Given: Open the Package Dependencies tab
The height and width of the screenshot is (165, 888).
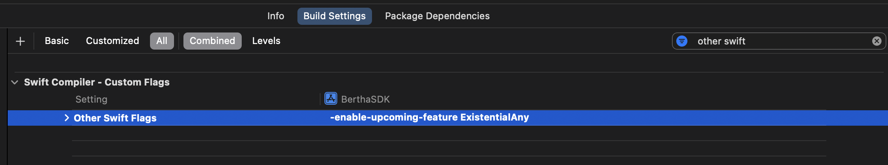Looking at the screenshot, I should pos(437,16).
